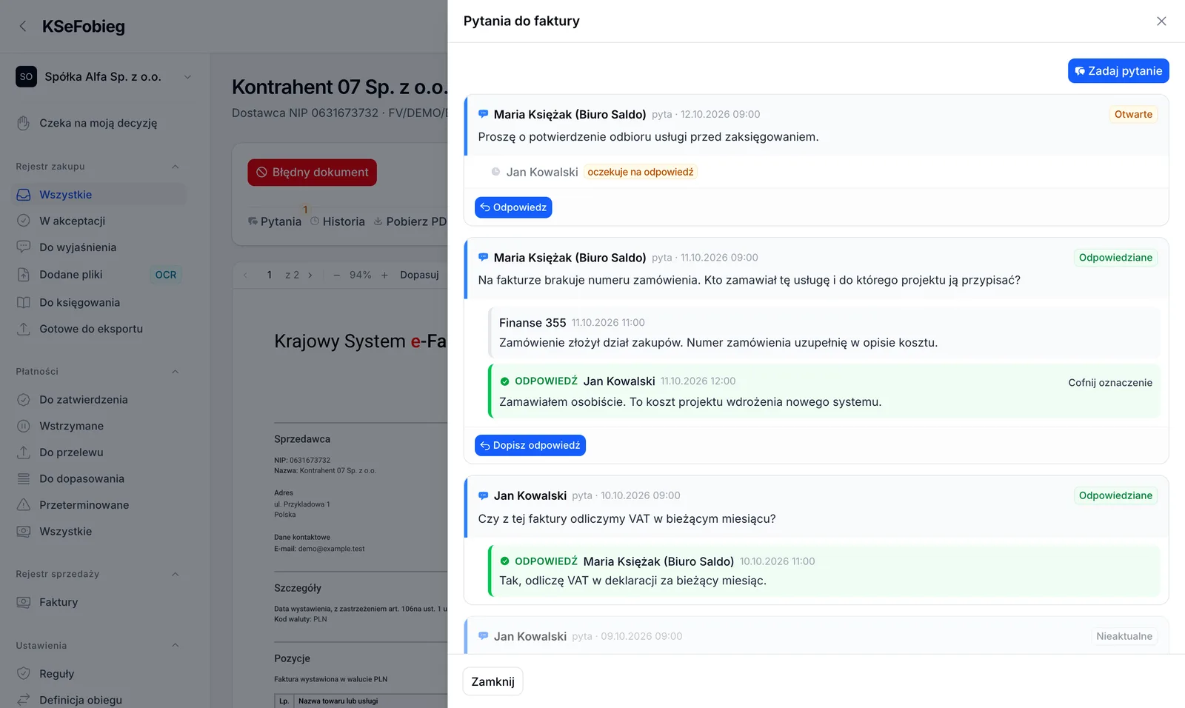Viewport: 1185px width, 708px height.
Task: Click the Faktury icon in the sidebar
Action: click(x=24, y=602)
